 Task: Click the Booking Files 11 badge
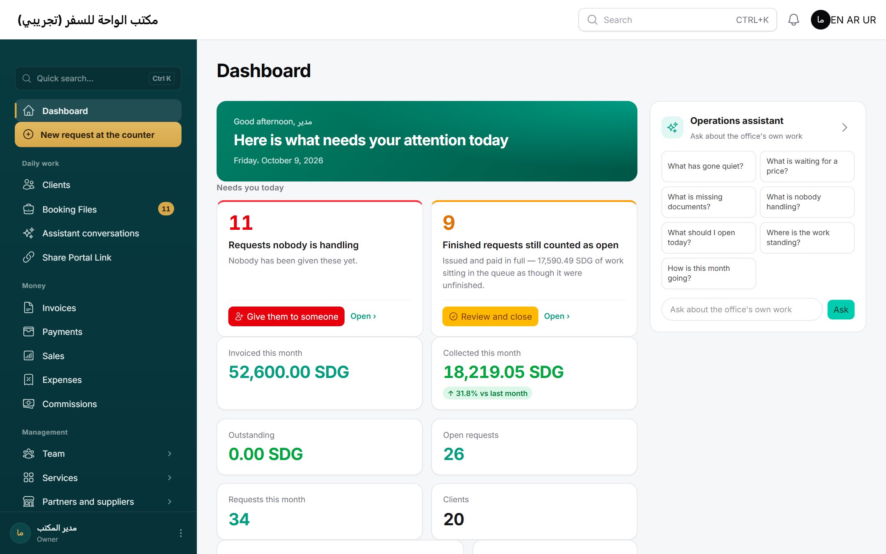point(166,209)
